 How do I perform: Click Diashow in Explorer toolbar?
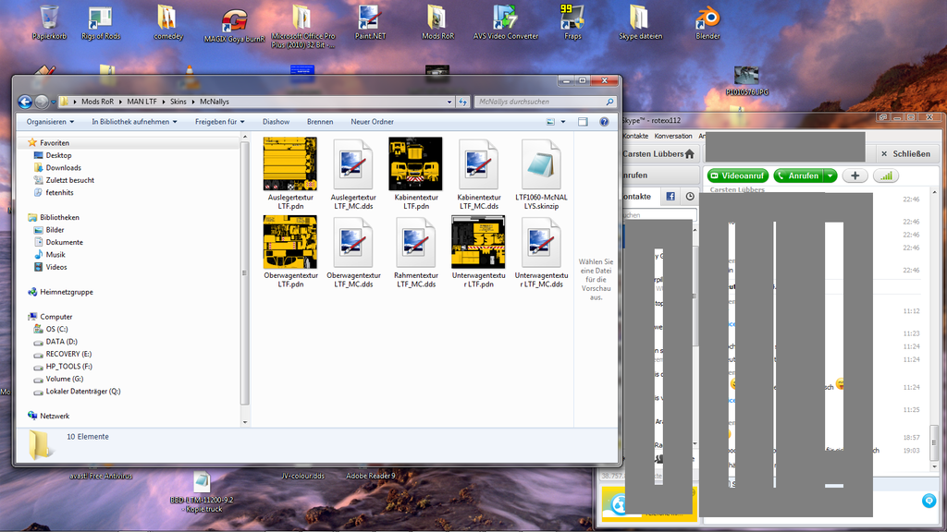276,122
